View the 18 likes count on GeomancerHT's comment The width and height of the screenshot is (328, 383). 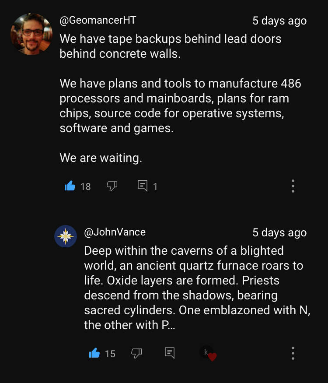coord(86,186)
